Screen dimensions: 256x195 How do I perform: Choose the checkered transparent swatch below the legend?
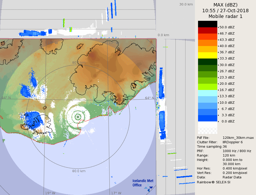(207, 131)
